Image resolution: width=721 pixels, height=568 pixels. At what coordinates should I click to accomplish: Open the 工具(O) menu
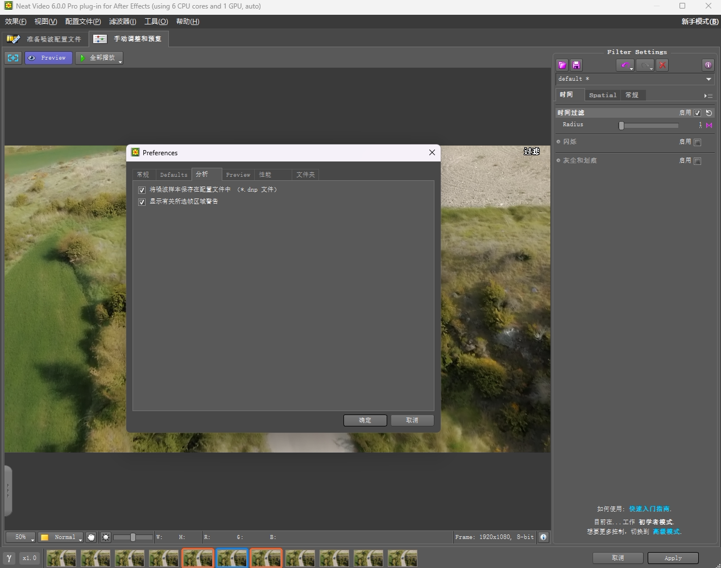tap(156, 22)
